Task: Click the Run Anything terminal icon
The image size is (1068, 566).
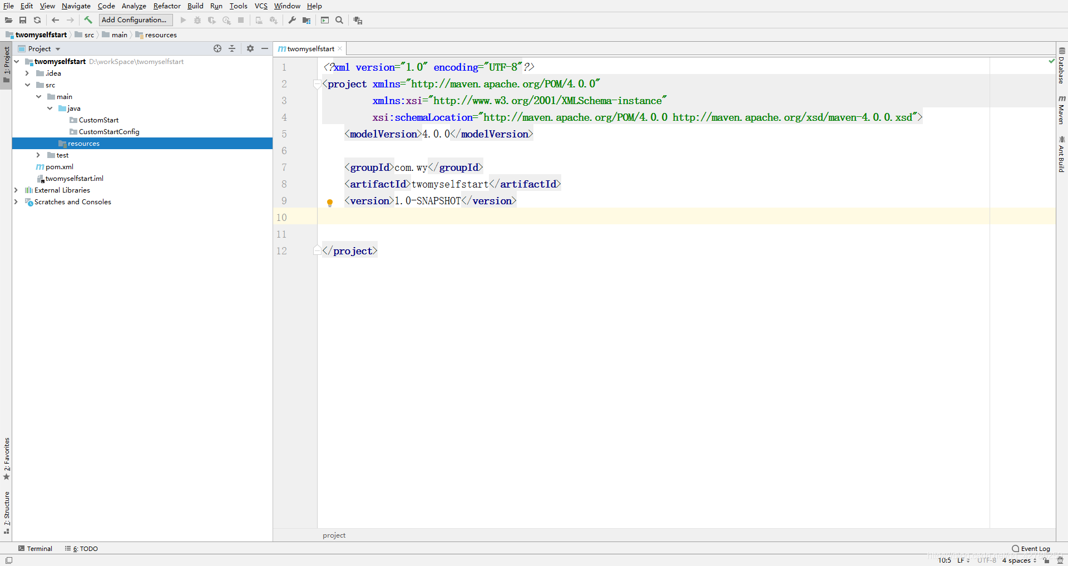Action: [325, 20]
